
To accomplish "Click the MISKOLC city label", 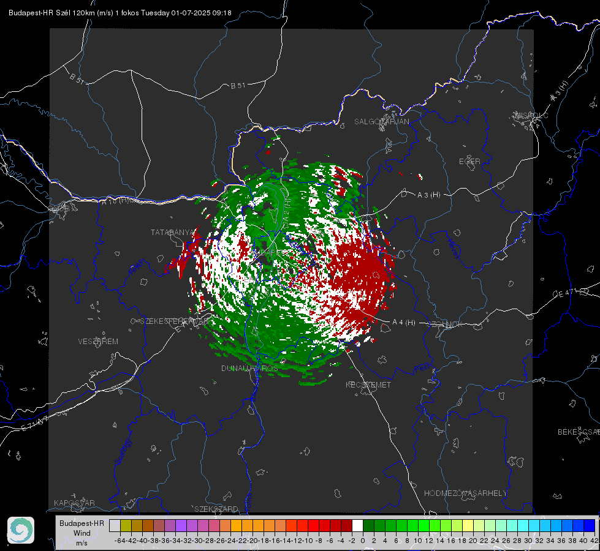I will pos(531,115).
